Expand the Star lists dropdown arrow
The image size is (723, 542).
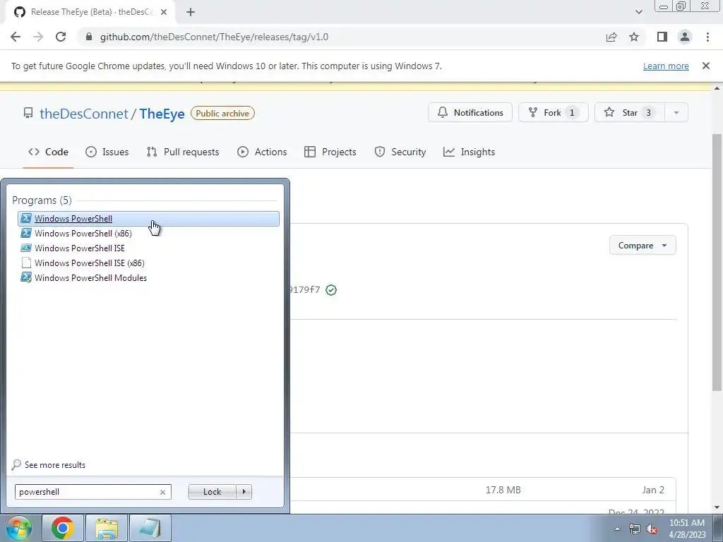(676, 112)
